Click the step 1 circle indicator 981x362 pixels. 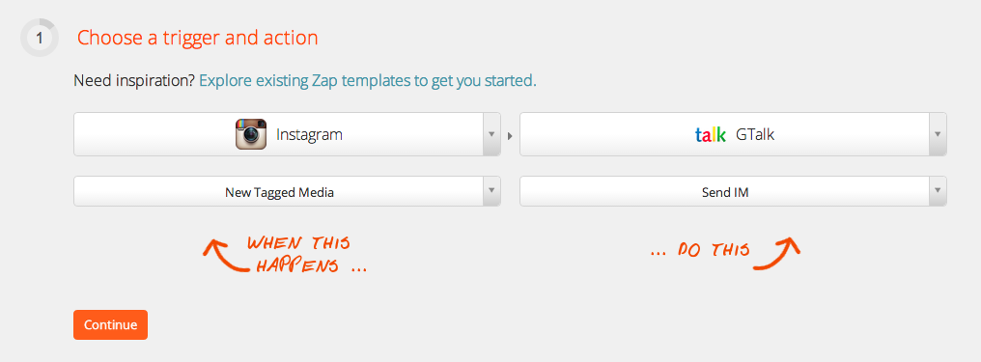click(x=40, y=39)
